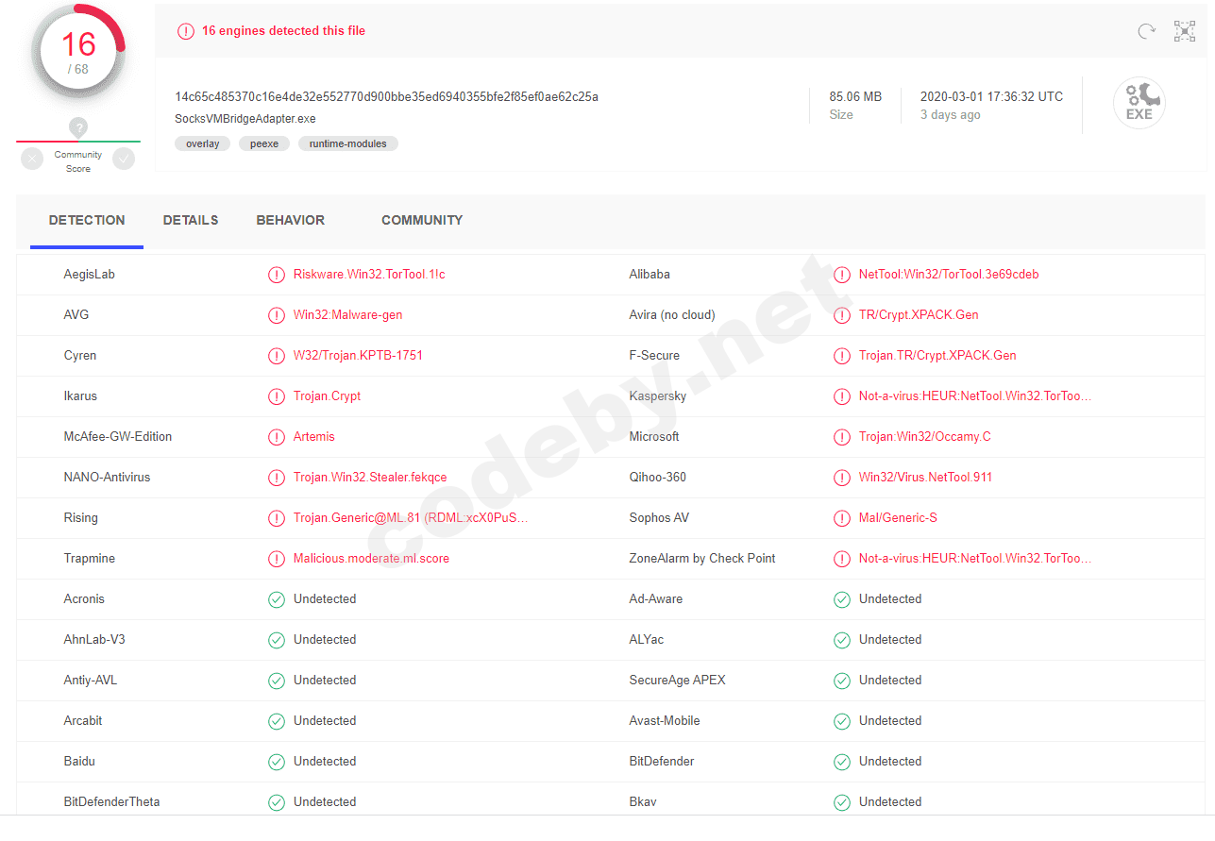Click the overlay tag

click(202, 144)
